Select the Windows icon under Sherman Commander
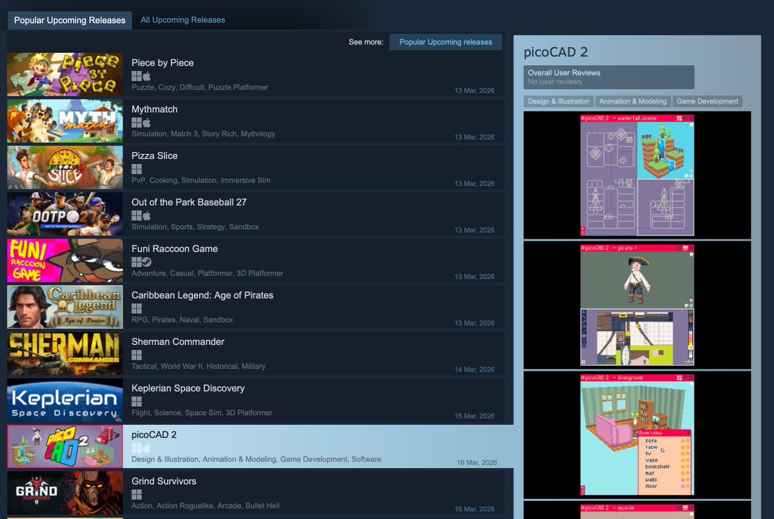This screenshot has height=519, width=774. [x=136, y=355]
